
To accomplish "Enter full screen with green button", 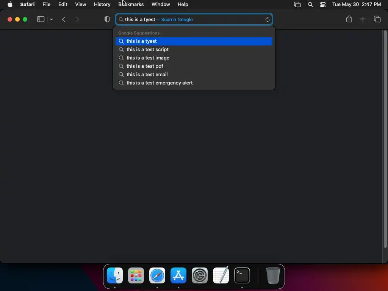I will 25,19.
